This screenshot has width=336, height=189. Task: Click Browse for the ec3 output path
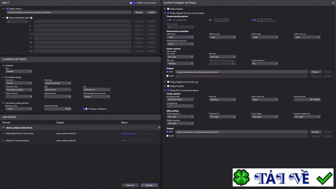click(x=315, y=72)
